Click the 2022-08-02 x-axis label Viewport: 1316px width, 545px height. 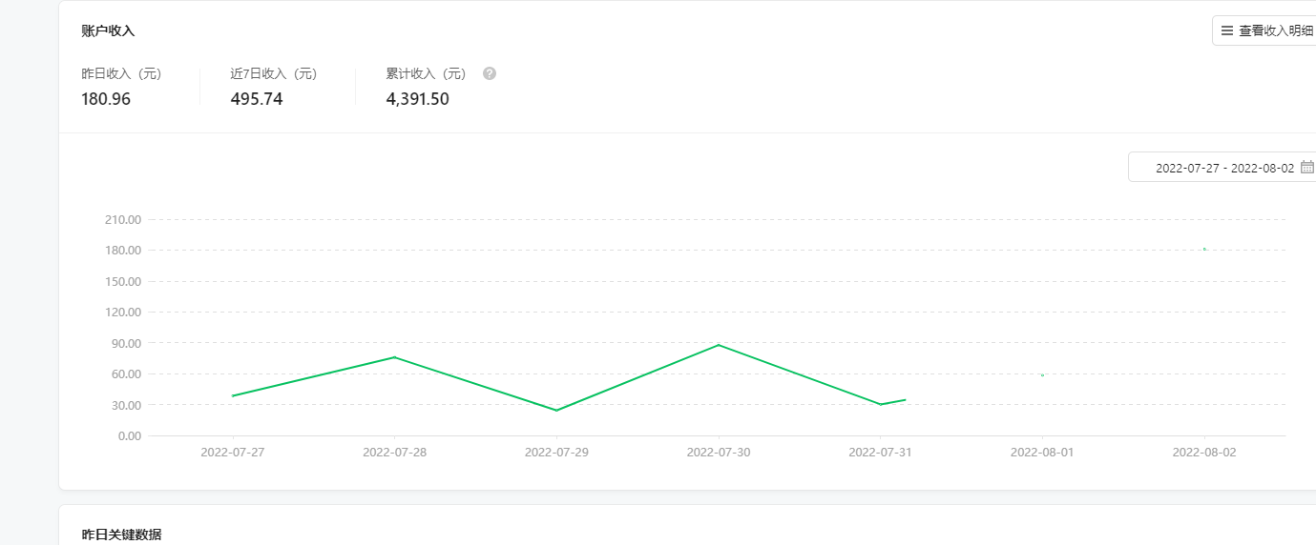pyautogui.click(x=1204, y=453)
